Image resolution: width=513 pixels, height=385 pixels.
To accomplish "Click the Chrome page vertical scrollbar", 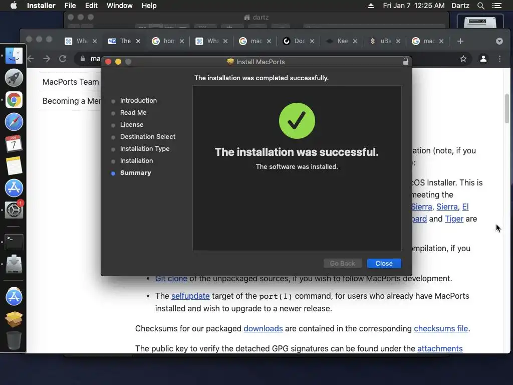I will pos(507,108).
